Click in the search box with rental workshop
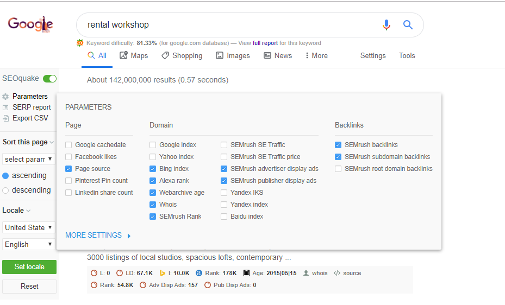Viewport: 505px width, 305px height. (228, 25)
